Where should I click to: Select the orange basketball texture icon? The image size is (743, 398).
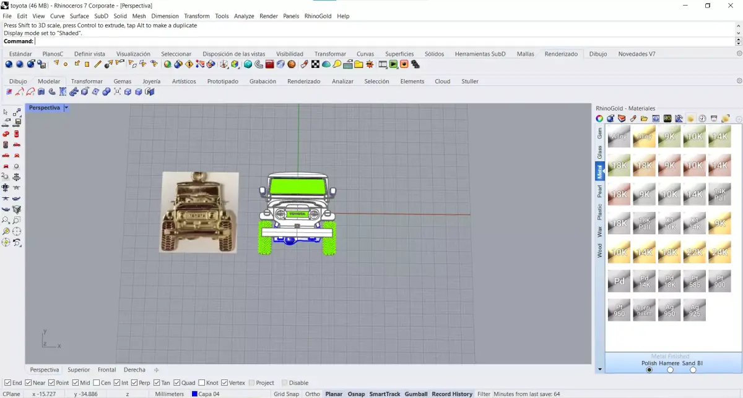point(292,64)
